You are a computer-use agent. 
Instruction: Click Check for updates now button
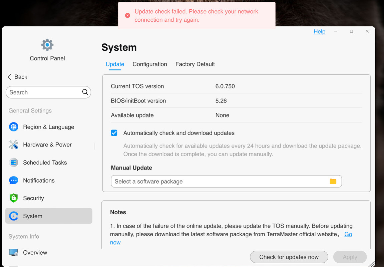(x=289, y=257)
